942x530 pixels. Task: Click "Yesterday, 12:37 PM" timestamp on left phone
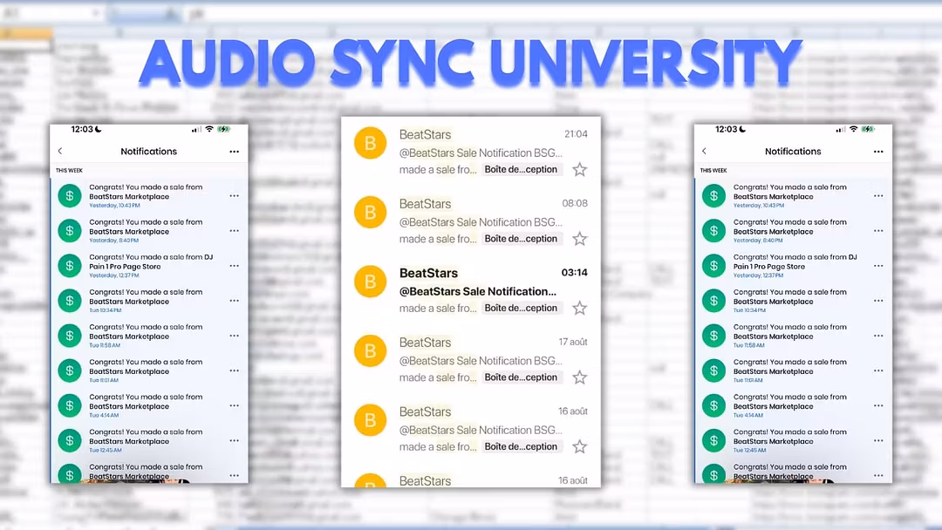click(114, 275)
